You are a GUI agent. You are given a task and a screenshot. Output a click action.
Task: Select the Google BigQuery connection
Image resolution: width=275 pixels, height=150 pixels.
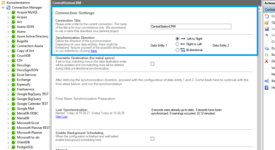coord(29,99)
